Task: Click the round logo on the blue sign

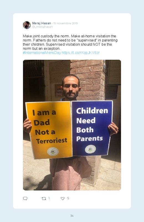Action: click(x=90, y=149)
